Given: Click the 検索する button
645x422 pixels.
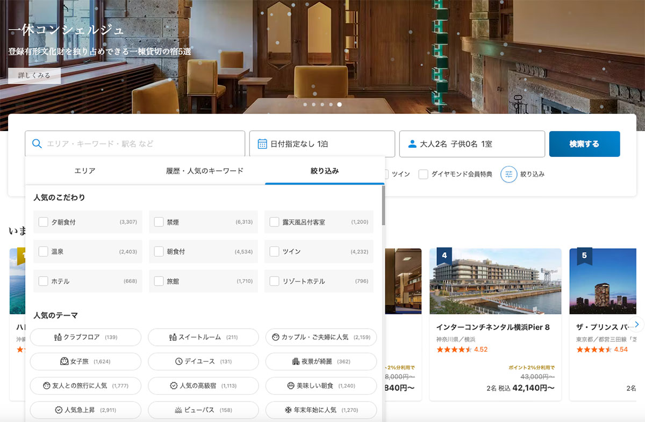Looking at the screenshot, I should [x=584, y=144].
